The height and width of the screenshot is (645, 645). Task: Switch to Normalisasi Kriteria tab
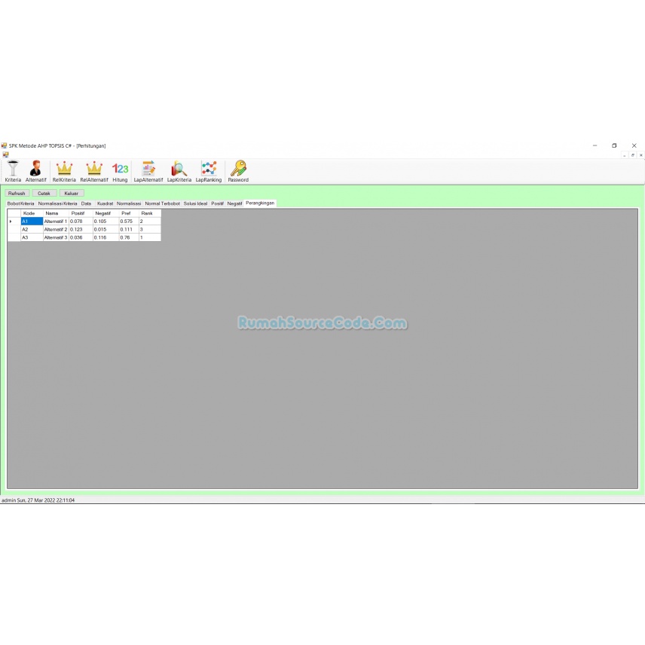coord(57,203)
